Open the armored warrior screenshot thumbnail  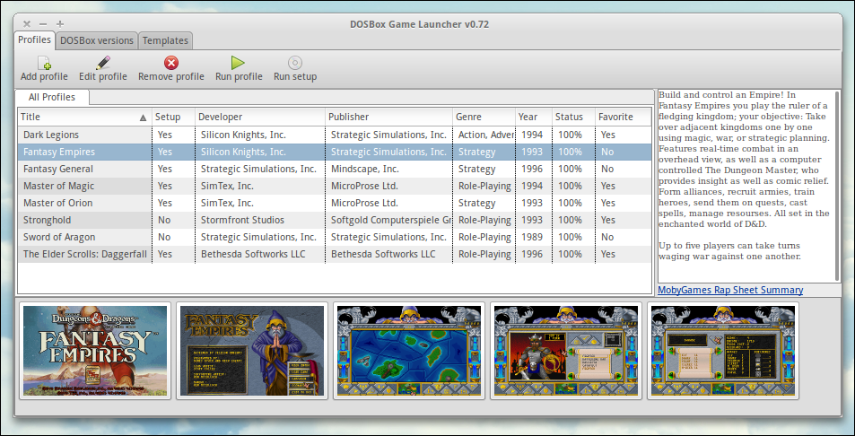pos(566,351)
